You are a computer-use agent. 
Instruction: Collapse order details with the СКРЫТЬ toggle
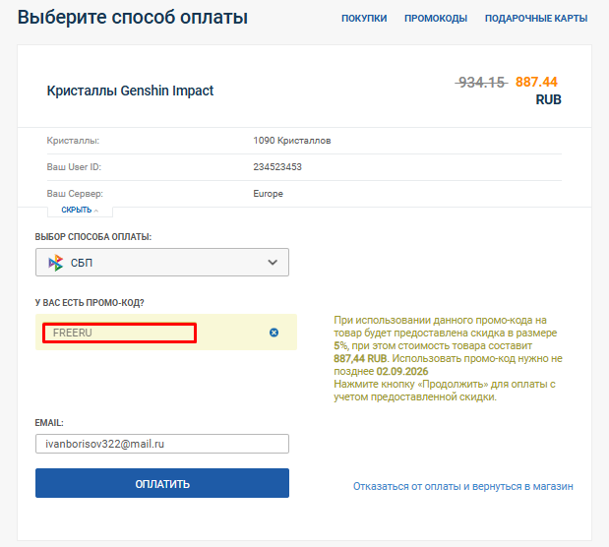pyautogui.click(x=80, y=210)
